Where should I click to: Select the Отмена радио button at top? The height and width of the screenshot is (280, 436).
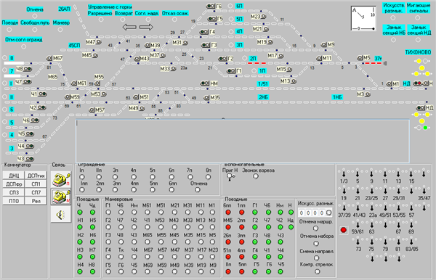click(35, 16)
